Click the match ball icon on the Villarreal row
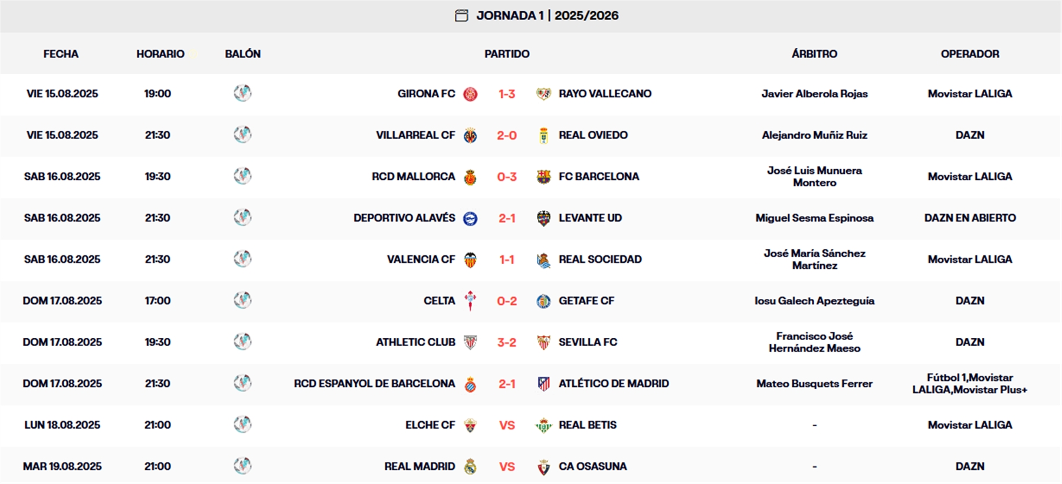This screenshot has height=484, width=1062. 242,134
